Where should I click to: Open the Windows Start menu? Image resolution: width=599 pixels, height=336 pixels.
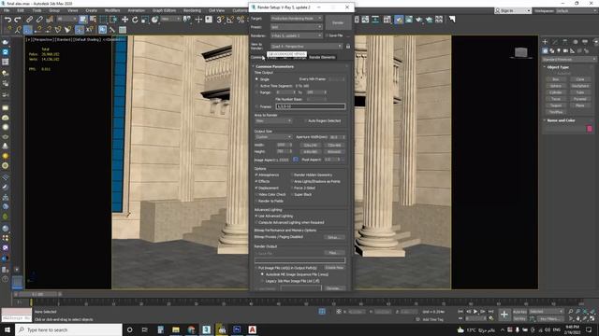click(7, 329)
